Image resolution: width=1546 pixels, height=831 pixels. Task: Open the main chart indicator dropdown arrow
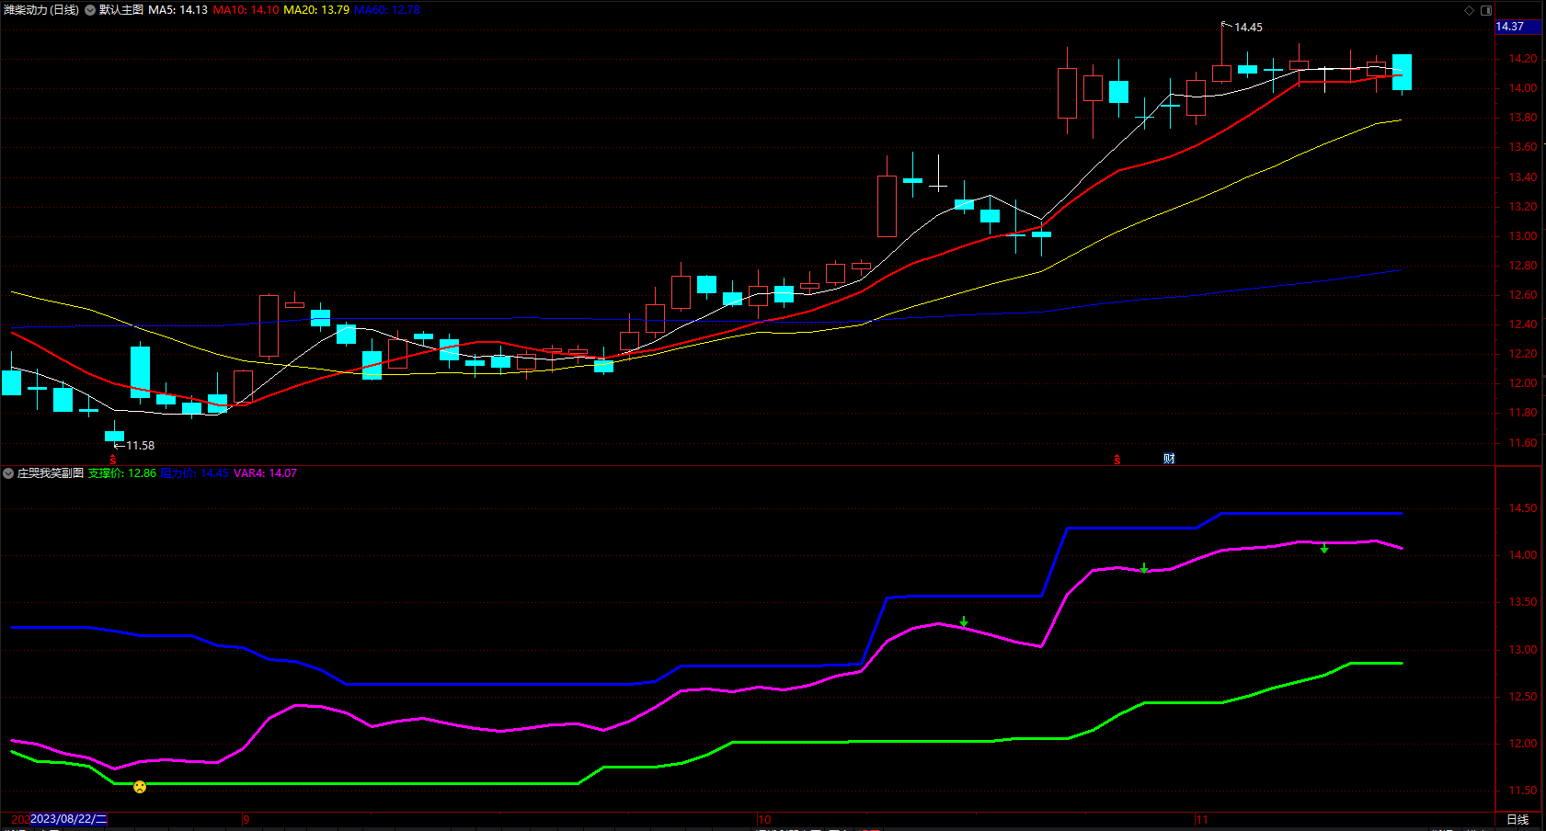[90, 10]
